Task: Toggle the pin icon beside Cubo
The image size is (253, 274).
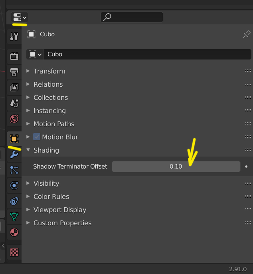Action: point(246,34)
